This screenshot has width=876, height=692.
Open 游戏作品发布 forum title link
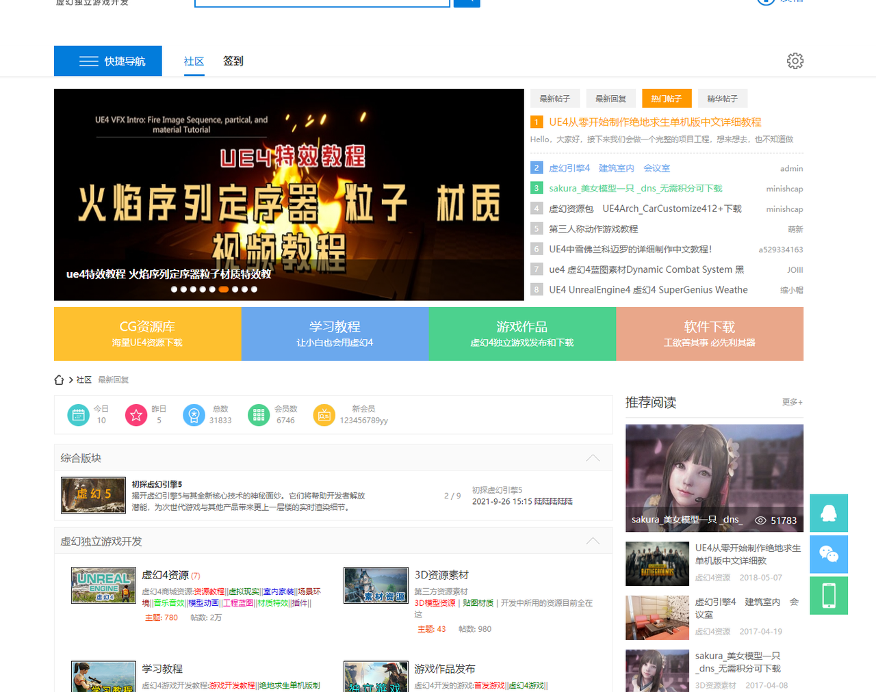(x=444, y=669)
